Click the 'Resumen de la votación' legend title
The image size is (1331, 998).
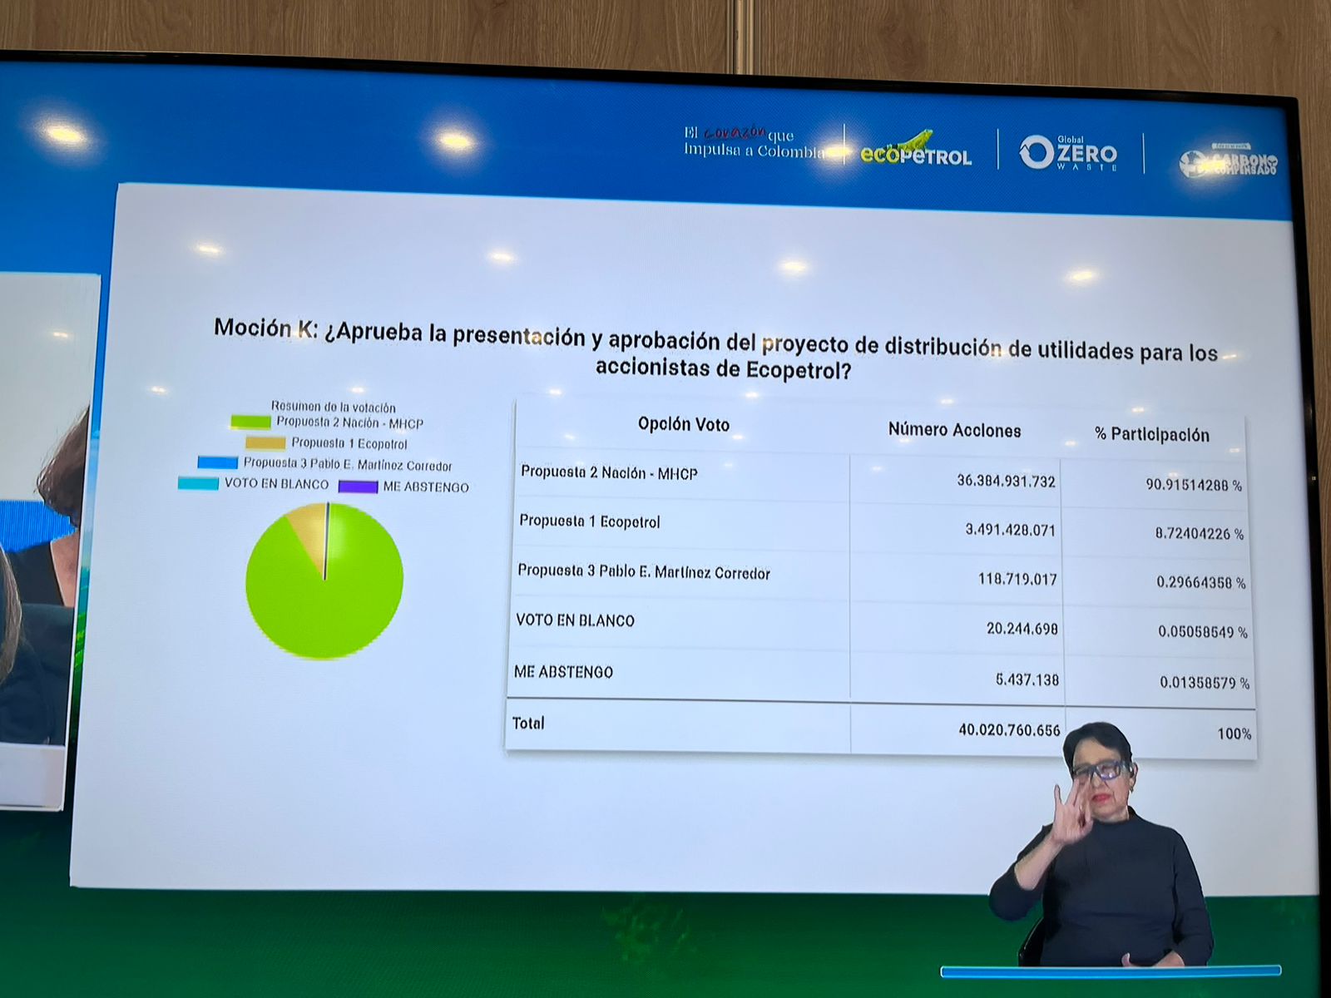(333, 407)
